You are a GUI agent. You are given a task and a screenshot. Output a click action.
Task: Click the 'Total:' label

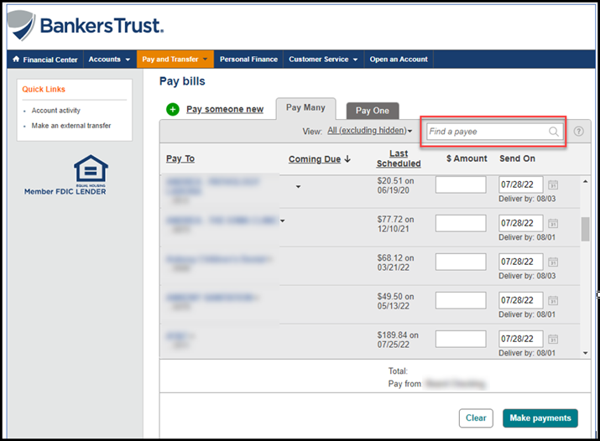pyautogui.click(x=398, y=371)
